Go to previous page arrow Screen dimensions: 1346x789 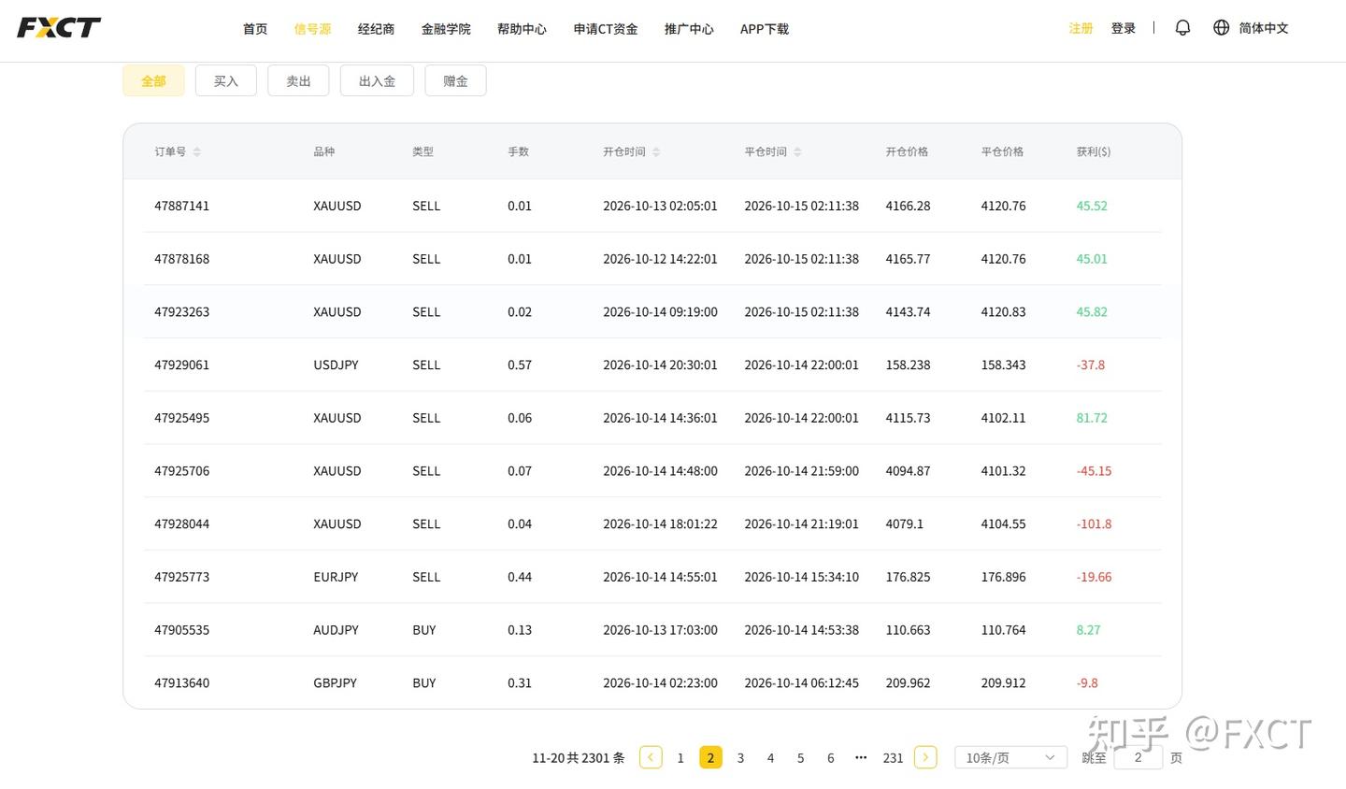pos(651,757)
